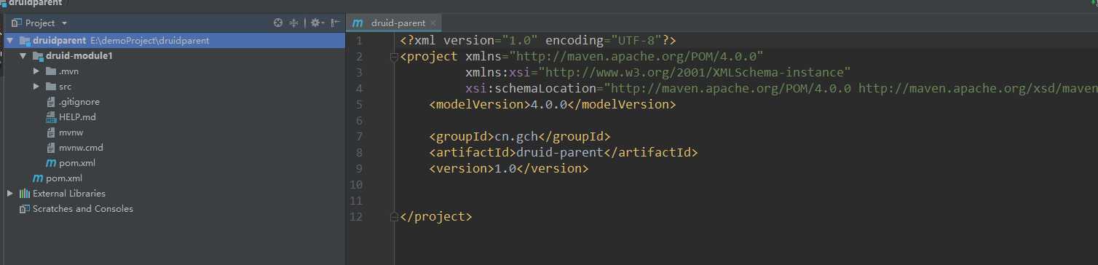Collapse the druidparent root folder
Image resolution: width=1098 pixels, height=265 pixels.
[x=9, y=41]
